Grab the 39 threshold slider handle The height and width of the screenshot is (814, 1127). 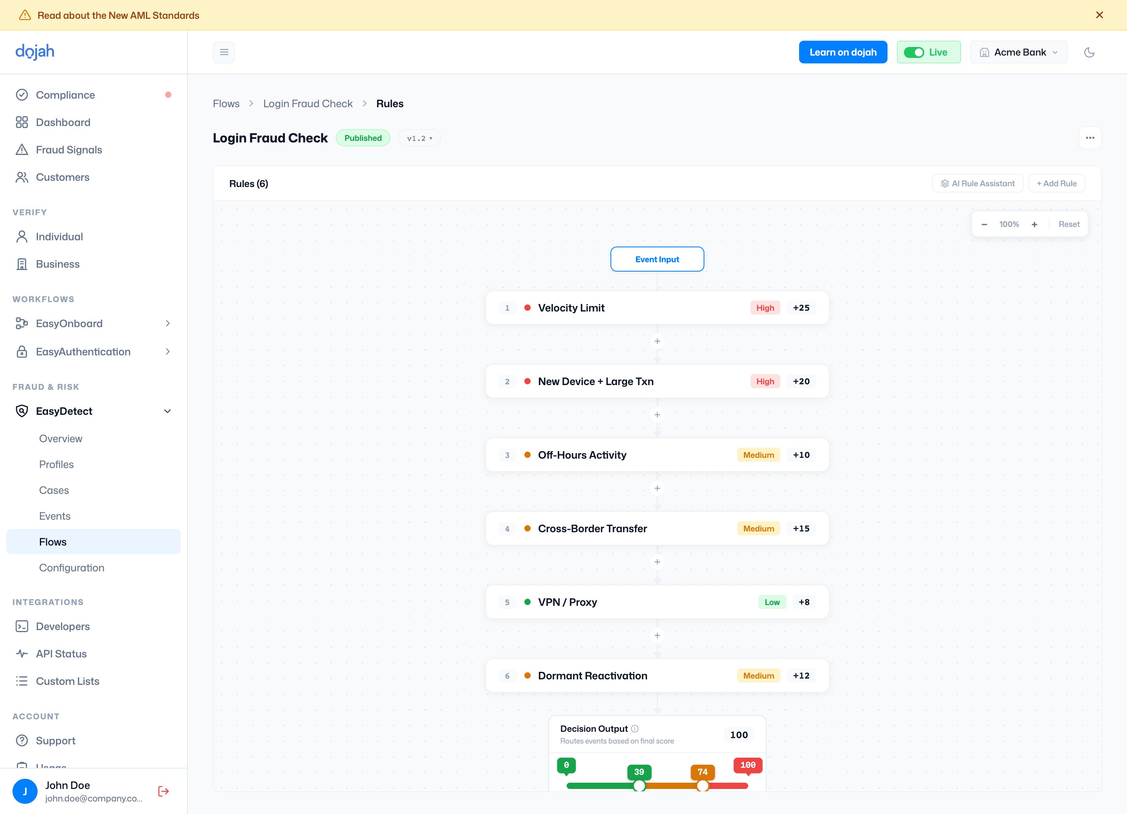pyautogui.click(x=639, y=786)
